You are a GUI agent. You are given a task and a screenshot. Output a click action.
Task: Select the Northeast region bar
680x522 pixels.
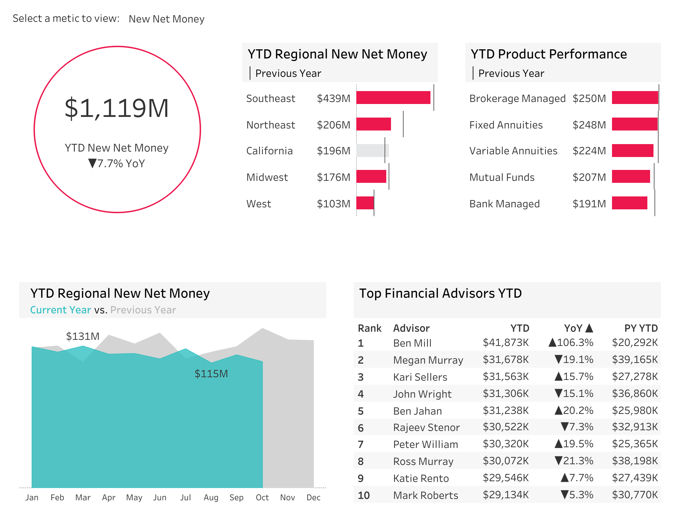tap(374, 124)
